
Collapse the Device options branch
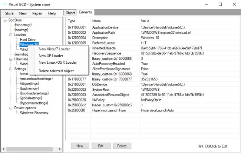click(x=11, y=108)
